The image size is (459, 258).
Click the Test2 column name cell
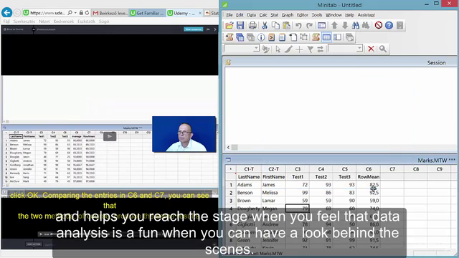pos(321,177)
